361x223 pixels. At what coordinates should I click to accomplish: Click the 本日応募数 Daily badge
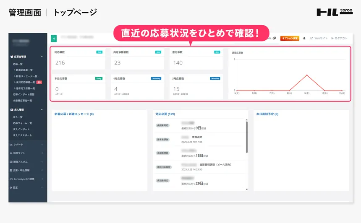[x=99, y=78]
